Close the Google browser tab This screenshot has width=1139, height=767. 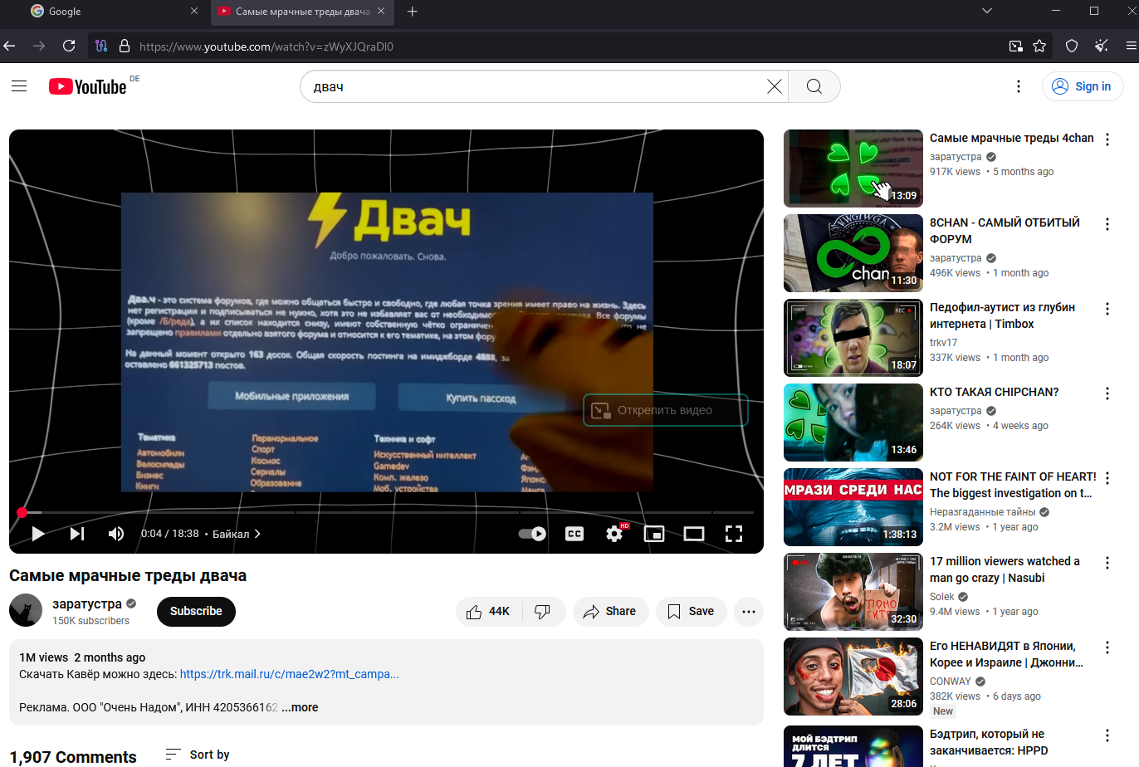click(194, 12)
